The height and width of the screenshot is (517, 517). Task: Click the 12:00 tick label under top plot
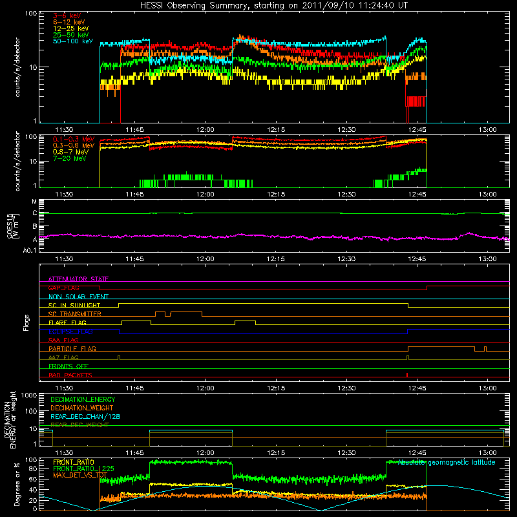(x=205, y=130)
